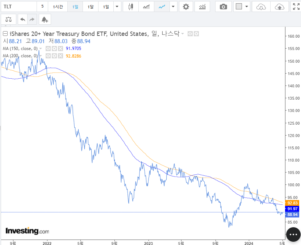This screenshot has height=245, width=301.
Task: Click the gray layout square swatch
Action: pyautogui.click(x=239, y=7)
